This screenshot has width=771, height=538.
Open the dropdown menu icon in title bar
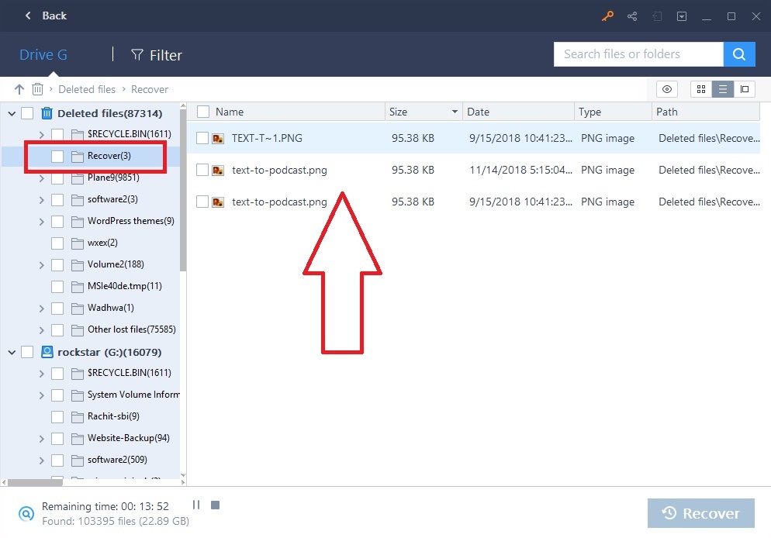click(x=682, y=16)
